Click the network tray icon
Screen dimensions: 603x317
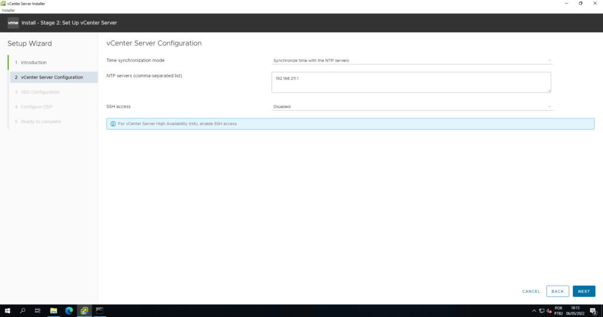(542, 311)
